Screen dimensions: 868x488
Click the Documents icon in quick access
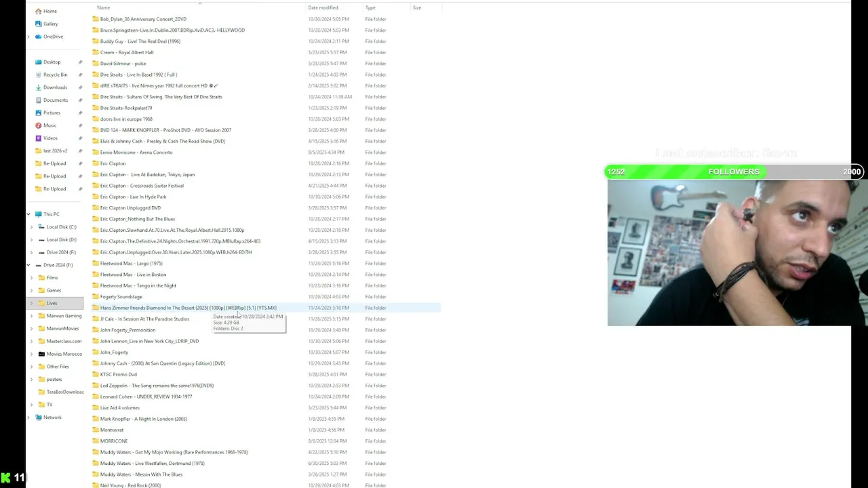(39, 100)
